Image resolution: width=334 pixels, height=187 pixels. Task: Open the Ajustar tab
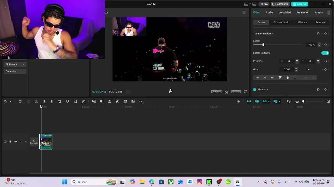(x=319, y=12)
